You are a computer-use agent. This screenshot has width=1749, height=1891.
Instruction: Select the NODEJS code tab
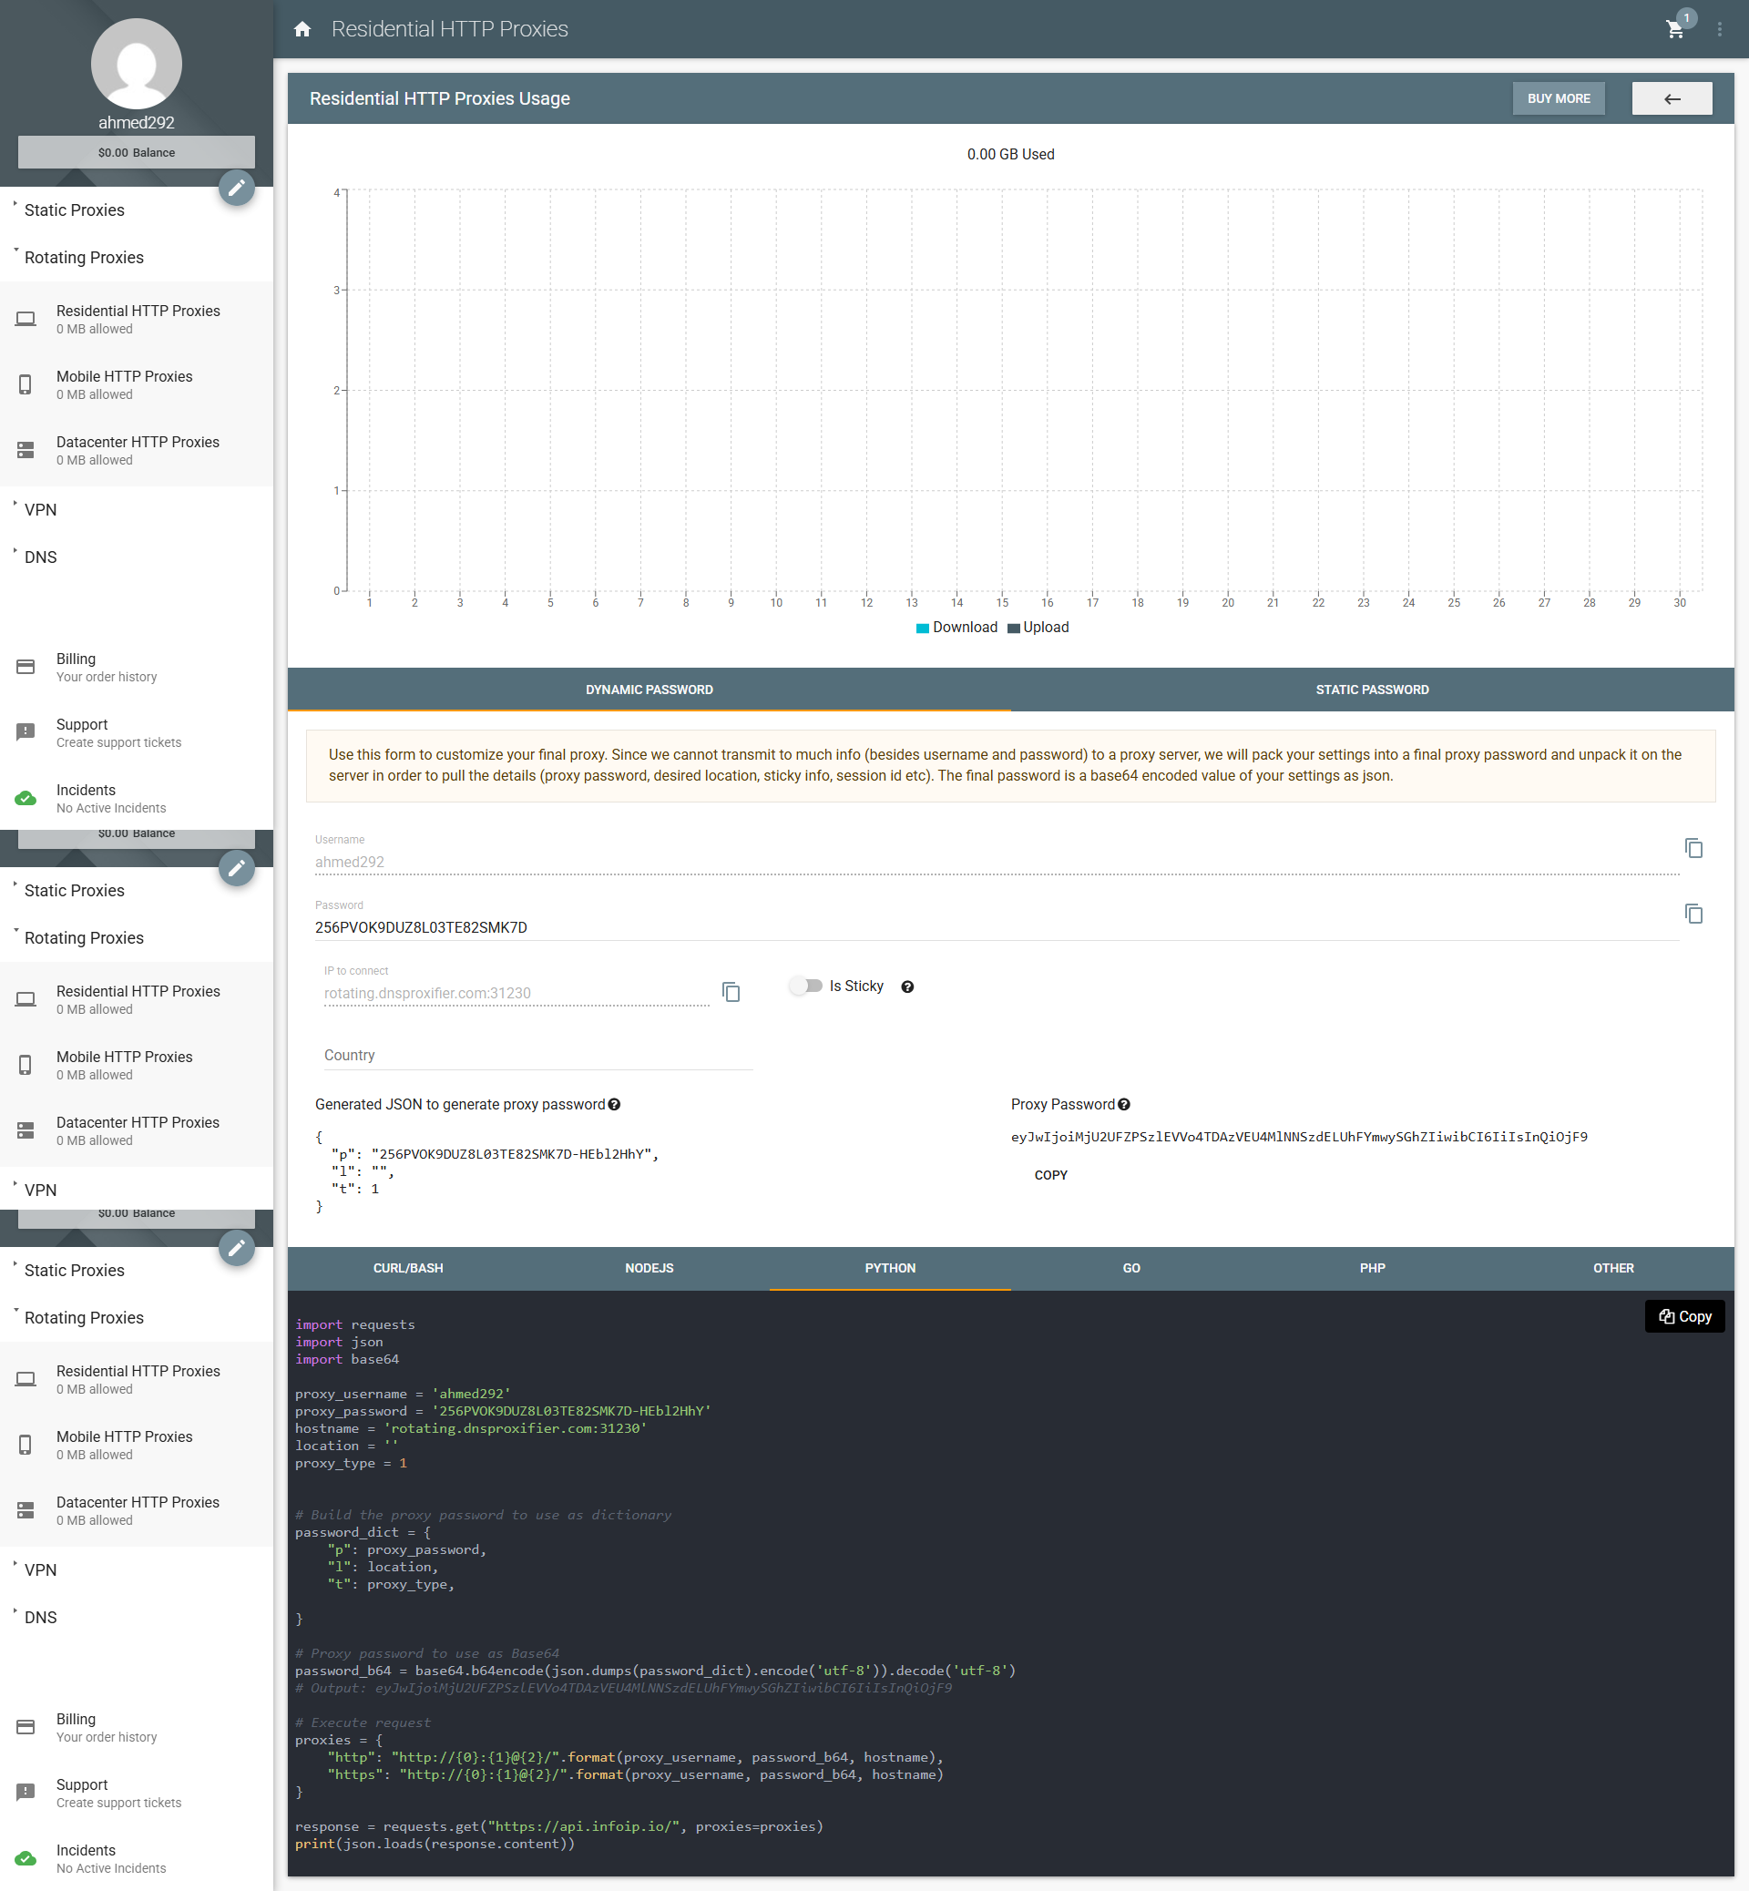pos(649,1268)
